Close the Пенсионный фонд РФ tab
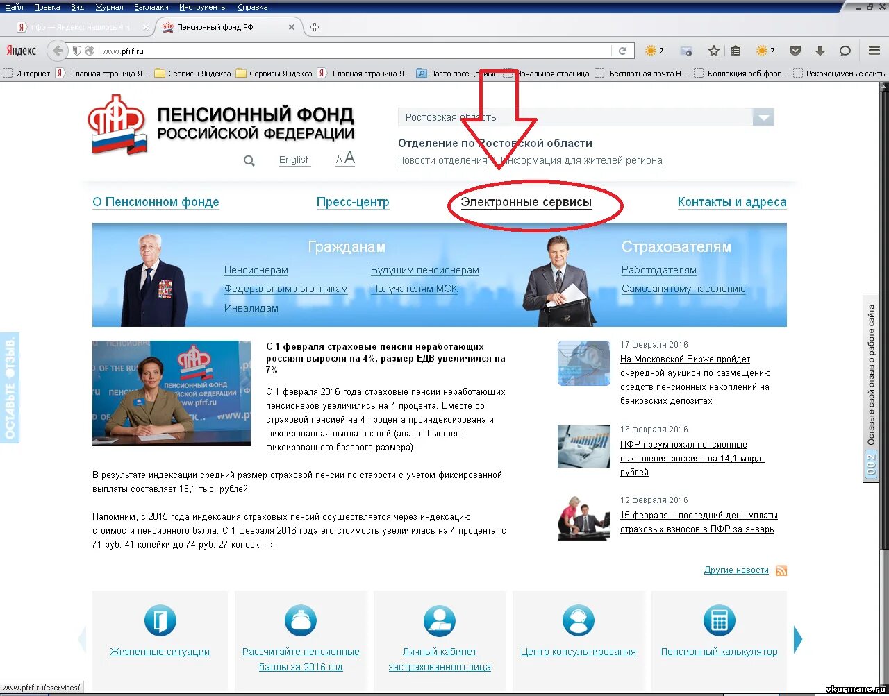 pyautogui.click(x=292, y=27)
